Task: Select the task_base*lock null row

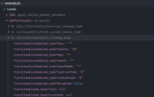Action: pos(77,89)
